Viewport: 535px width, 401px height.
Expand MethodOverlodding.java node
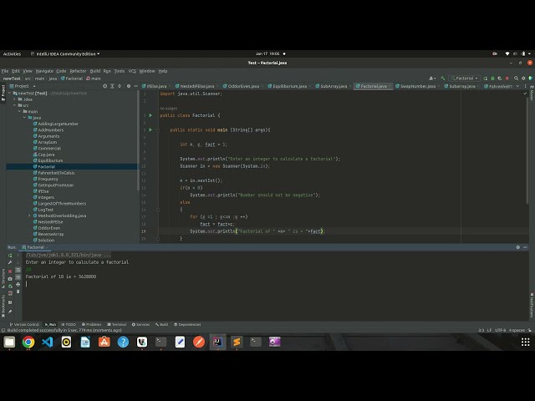(x=29, y=216)
